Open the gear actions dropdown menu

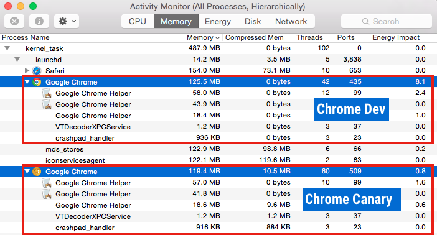pos(67,21)
